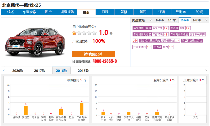Click the 服务流程不完善 bar in service chart
210x126 pixels.
tap(157, 114)
